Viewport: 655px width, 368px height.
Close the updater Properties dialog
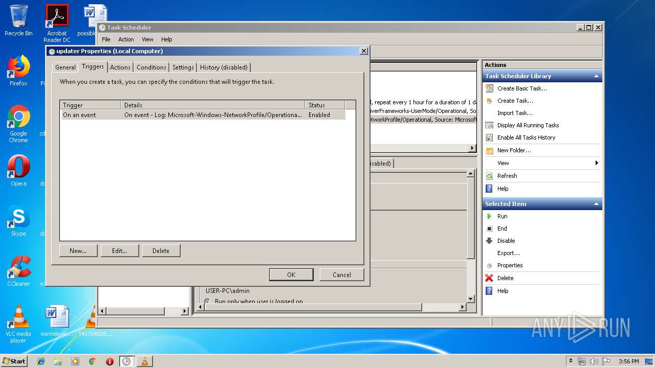click(363, 51)
